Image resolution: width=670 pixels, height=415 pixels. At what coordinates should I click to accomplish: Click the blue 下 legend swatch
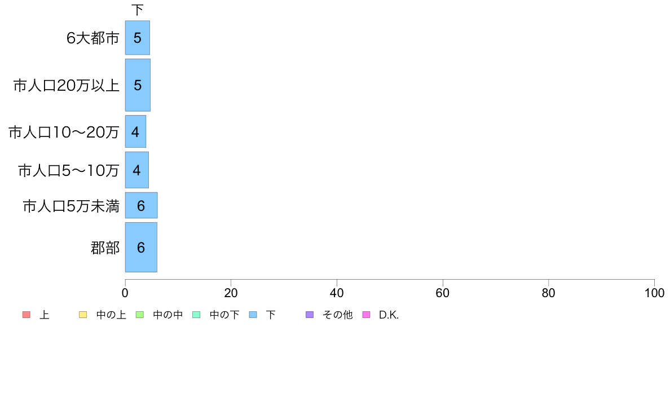pos(253,315)
